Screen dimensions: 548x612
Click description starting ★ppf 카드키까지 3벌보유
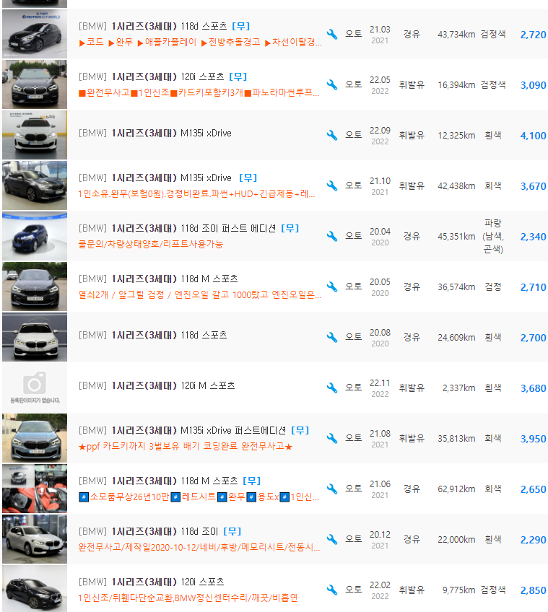[186, 446]
